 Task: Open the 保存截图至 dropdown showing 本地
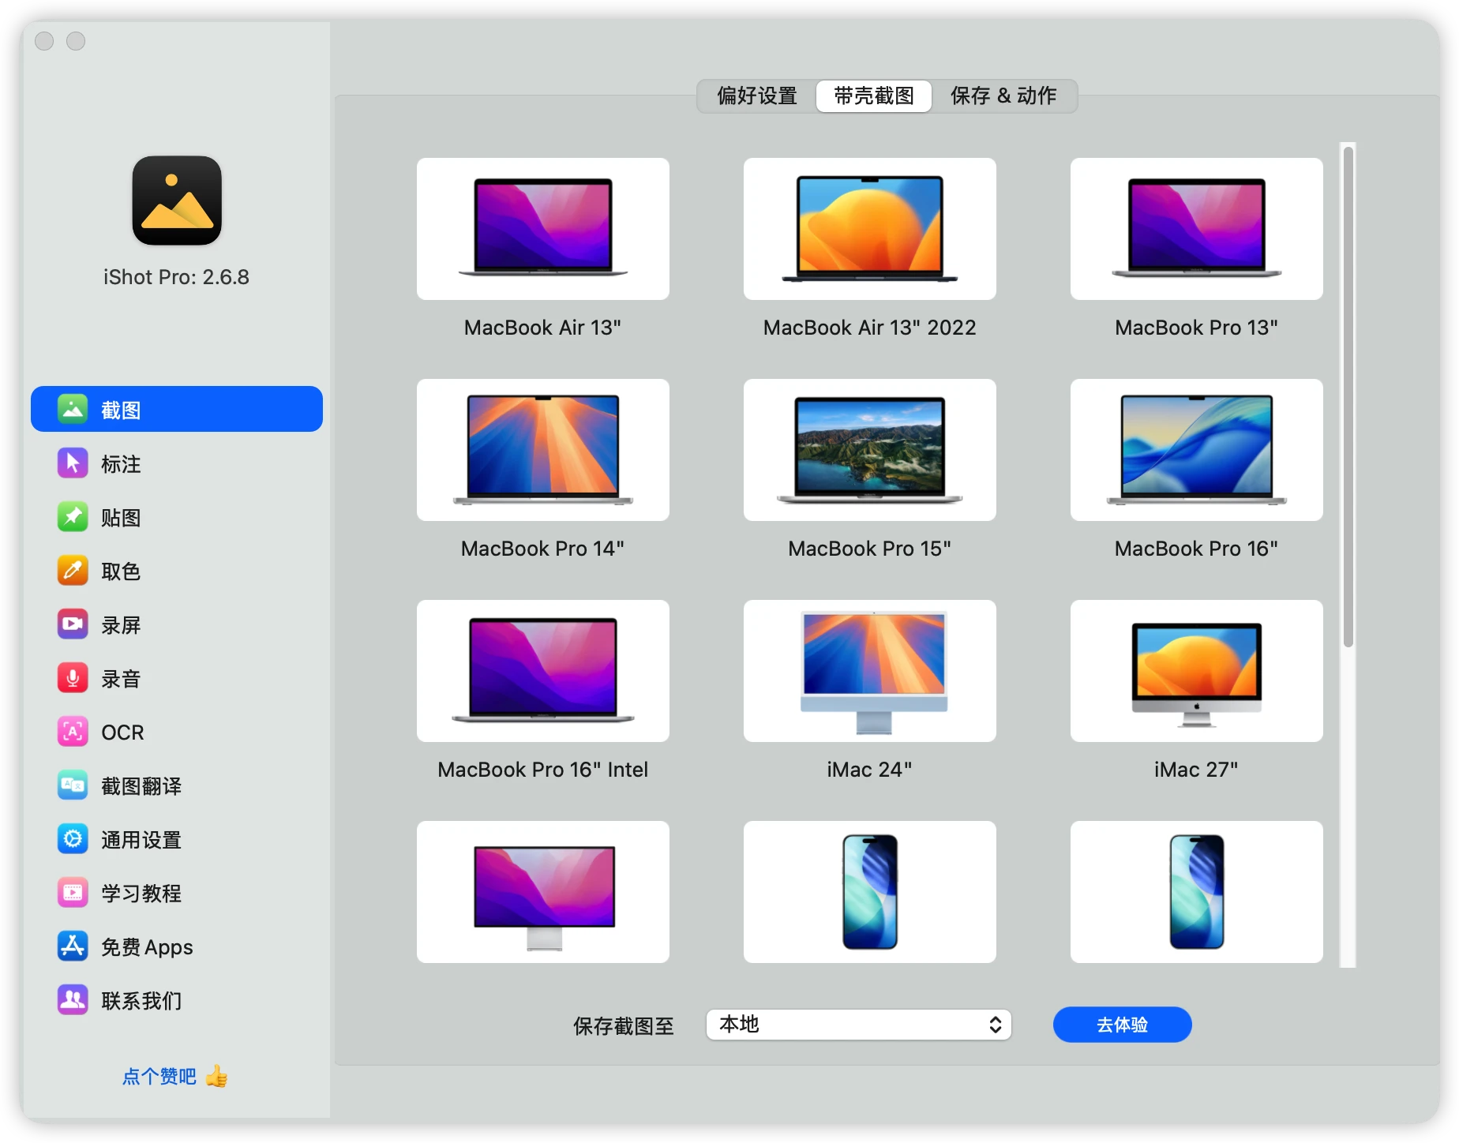[x=859, y=1025]
